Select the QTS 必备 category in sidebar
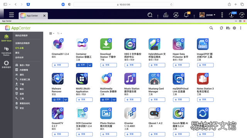The height and width of the screenshot is (138, 247). click(x=19, y=48)
